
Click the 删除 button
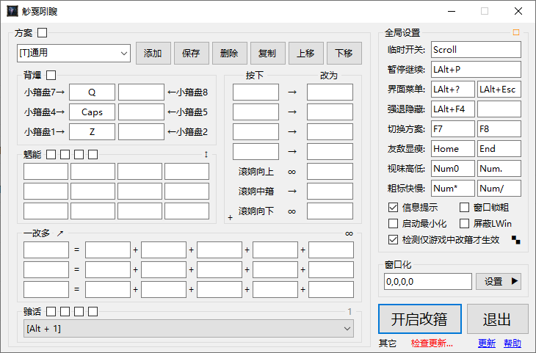point(229,53)
